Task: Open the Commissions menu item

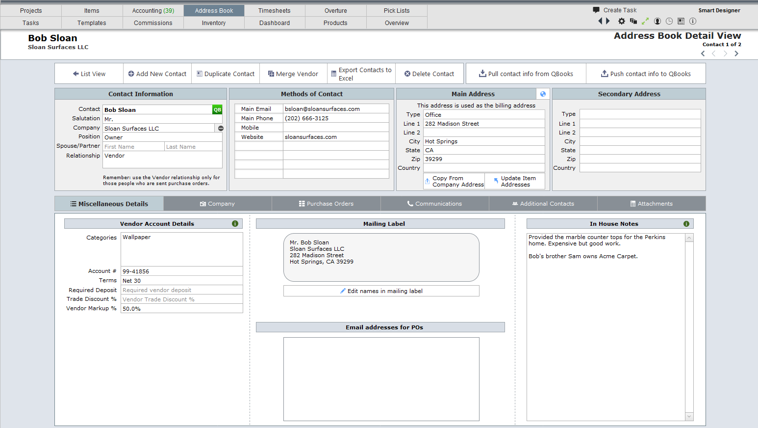Action: tap(153, 23)
